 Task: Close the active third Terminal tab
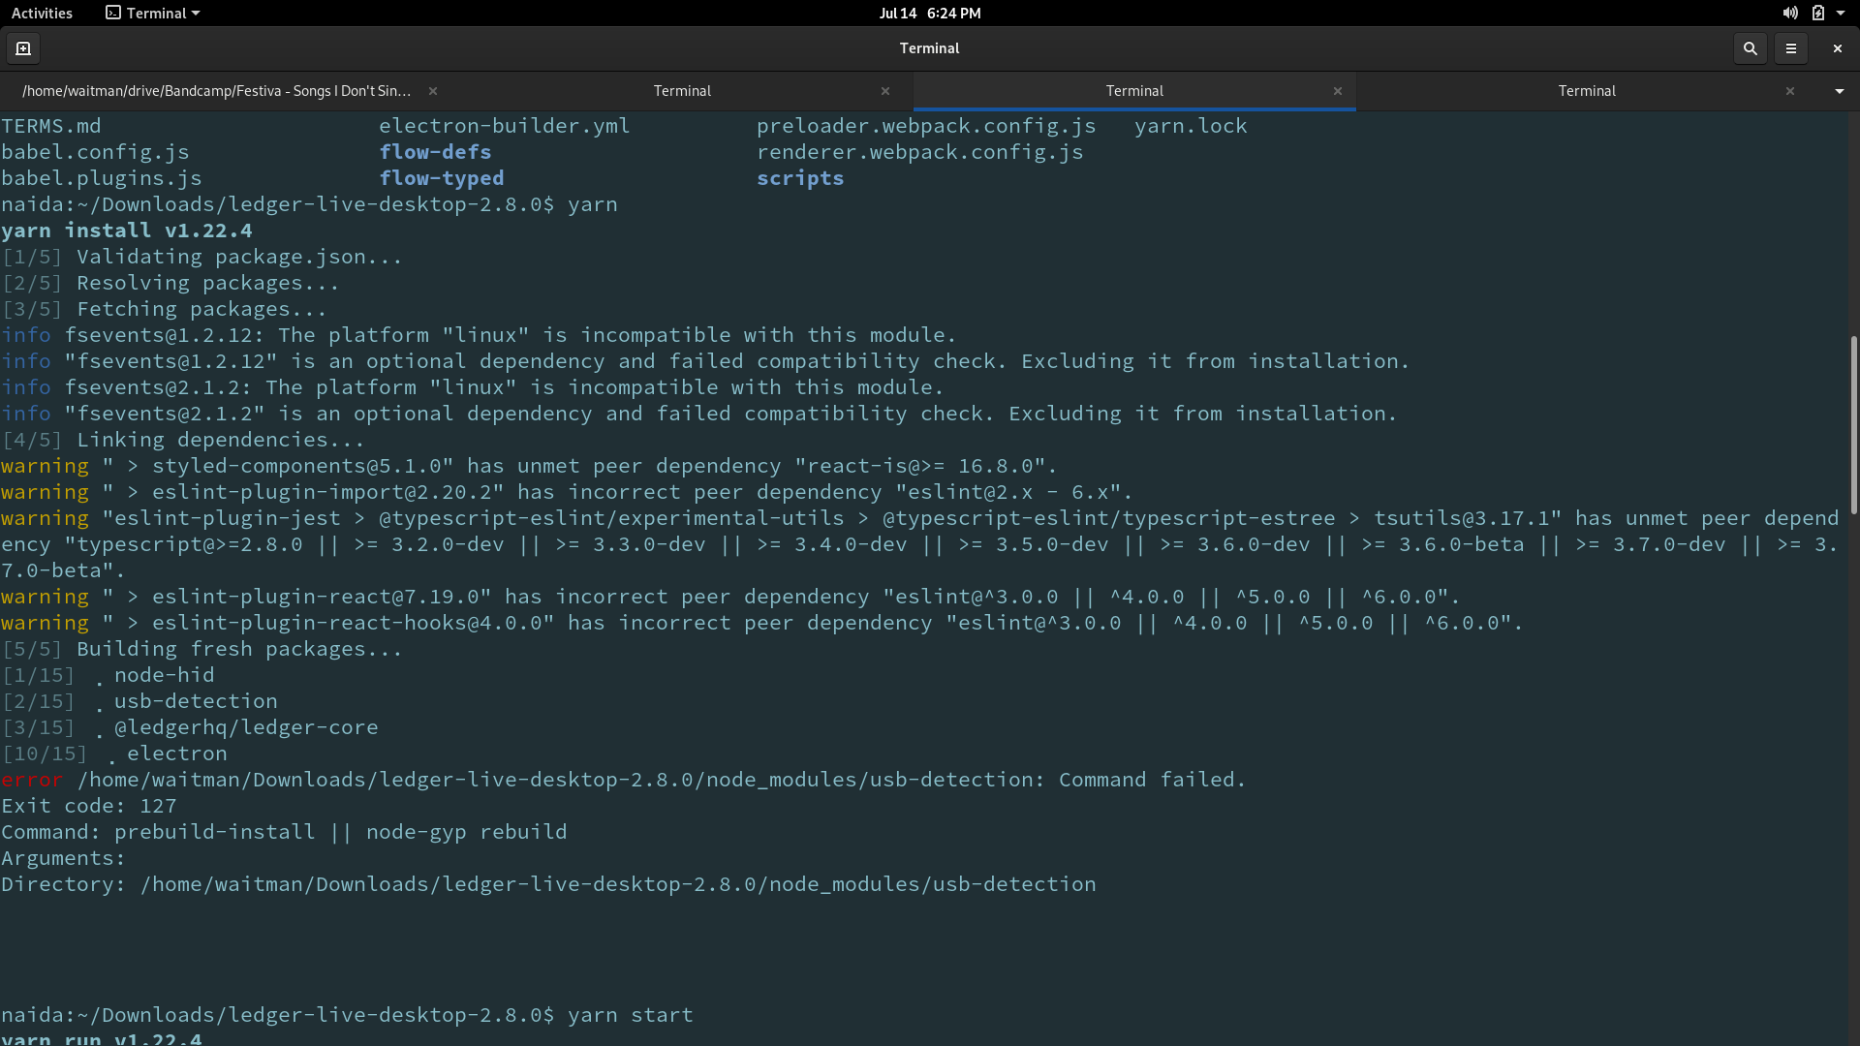pos(1338,91)
